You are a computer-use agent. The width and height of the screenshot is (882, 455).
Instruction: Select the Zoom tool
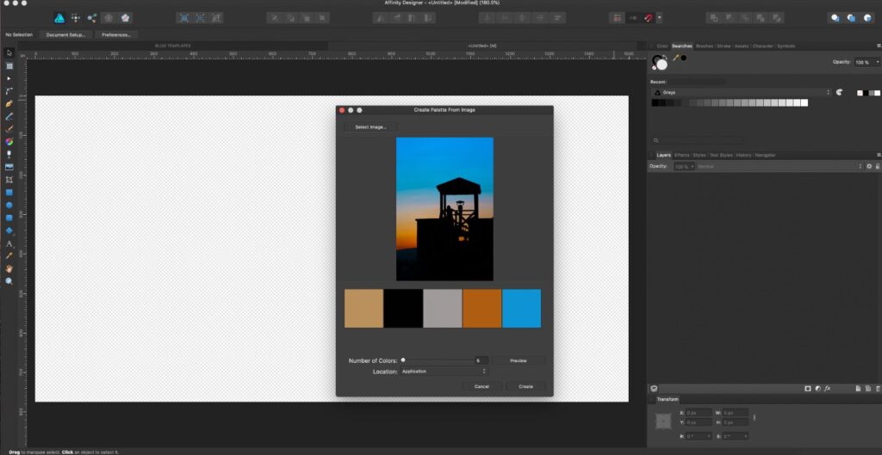pyautogui.click(x=9, y=281)
